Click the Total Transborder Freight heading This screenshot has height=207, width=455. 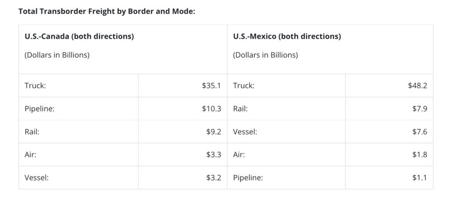[x=107, y=11]
